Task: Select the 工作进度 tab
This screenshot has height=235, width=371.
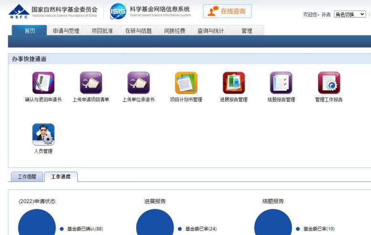Action: point(61,177)
